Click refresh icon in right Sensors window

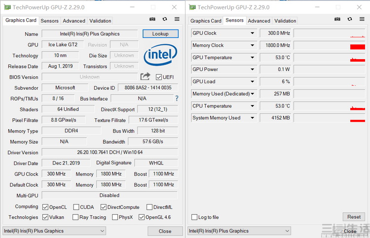click(350, 19)
